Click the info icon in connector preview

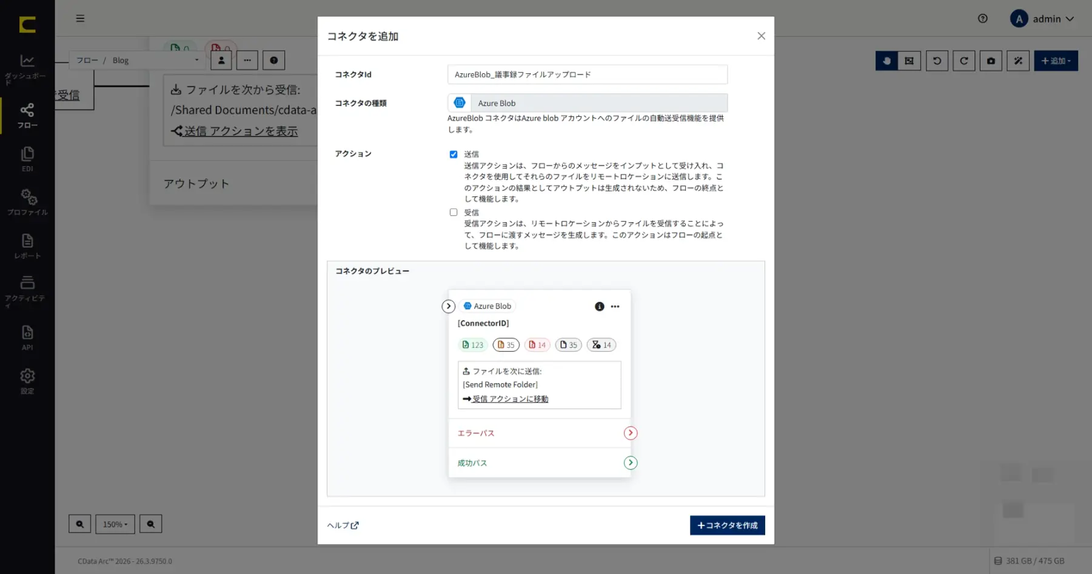click(x=599, y=307)
